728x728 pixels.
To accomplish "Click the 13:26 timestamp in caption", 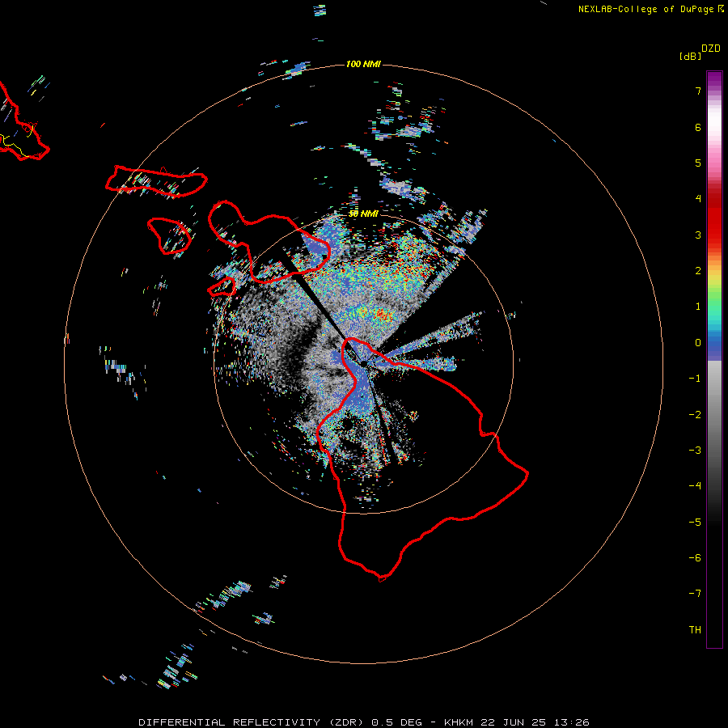I will coord(574,722).
